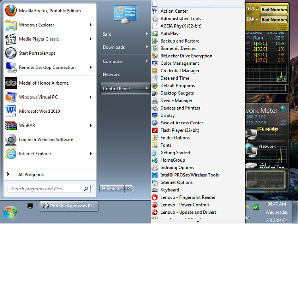Click the Action Center flag icon
The height and width of the screenshot is (286, 298).
tap(155, 11)
